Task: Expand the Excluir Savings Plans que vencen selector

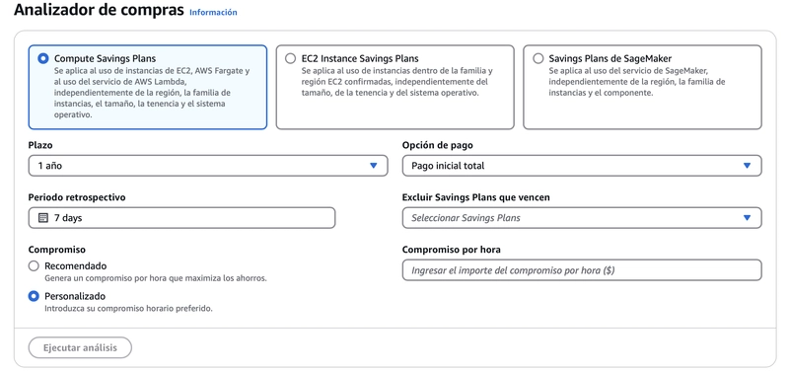Action: (582, 218)
